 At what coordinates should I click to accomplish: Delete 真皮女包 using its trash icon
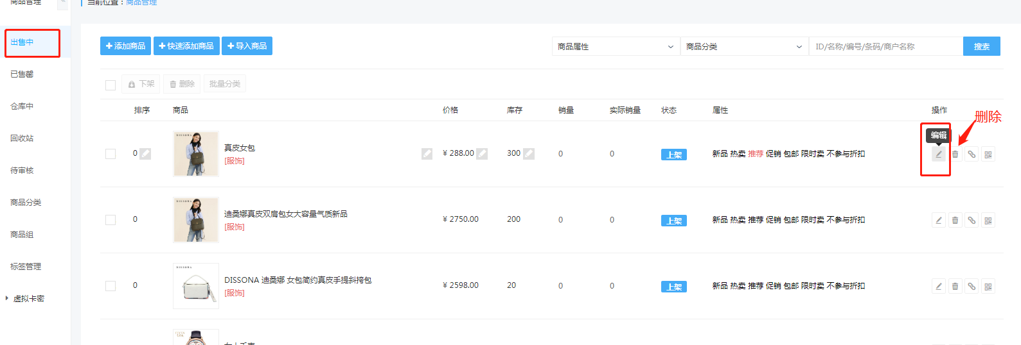(x=955, y=155)
